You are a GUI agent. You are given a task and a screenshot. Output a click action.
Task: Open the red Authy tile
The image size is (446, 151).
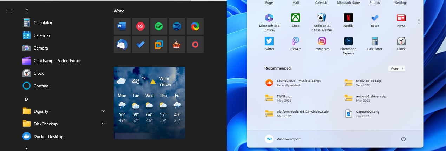pos(140,26)
